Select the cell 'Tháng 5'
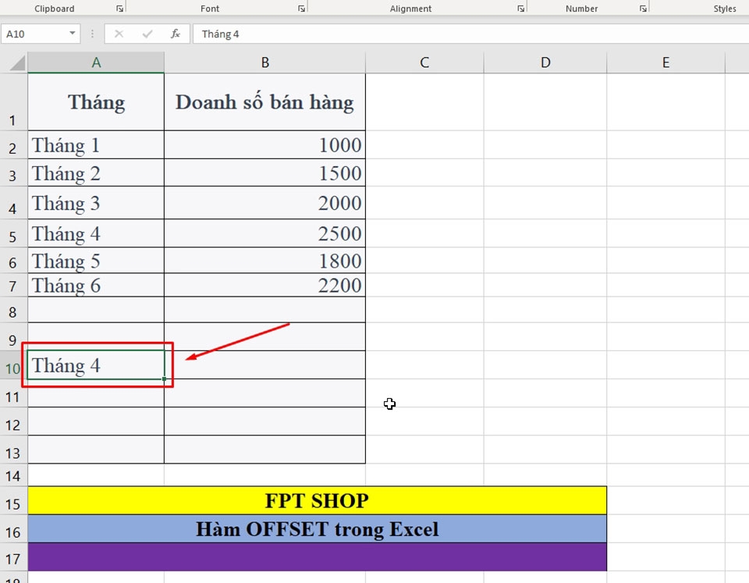 pos(96,261)
